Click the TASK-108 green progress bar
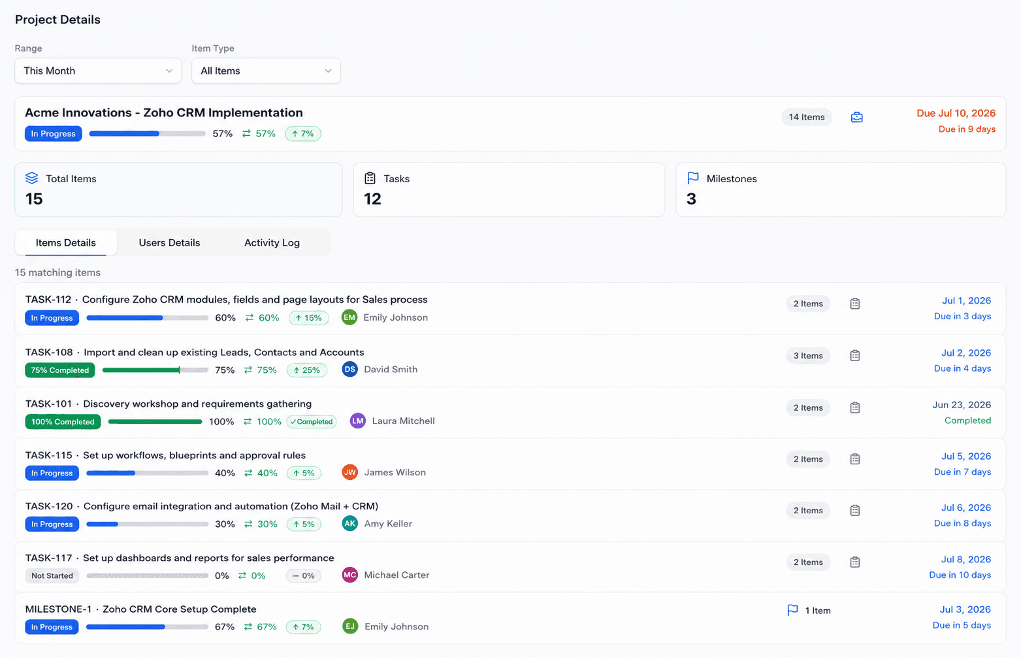The height and width of the screenshot is (657, 1021). coord(155,370)
